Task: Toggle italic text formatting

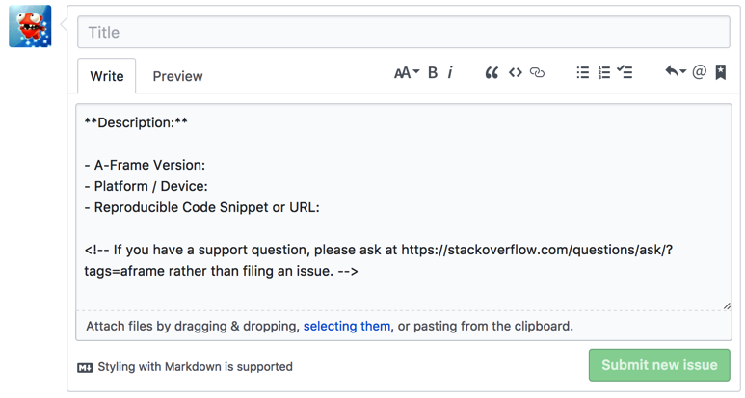Action: 450,72
